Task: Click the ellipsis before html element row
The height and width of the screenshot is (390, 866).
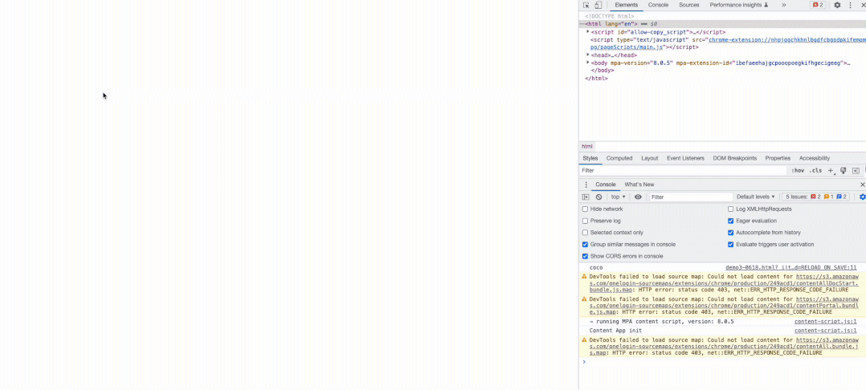Action: tap(582, 24)
